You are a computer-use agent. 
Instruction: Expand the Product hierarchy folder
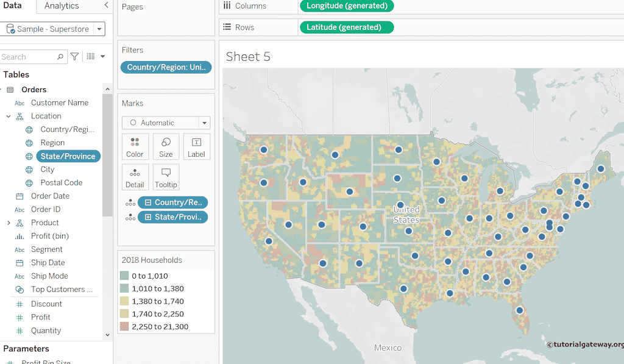(x=9, y=223)
